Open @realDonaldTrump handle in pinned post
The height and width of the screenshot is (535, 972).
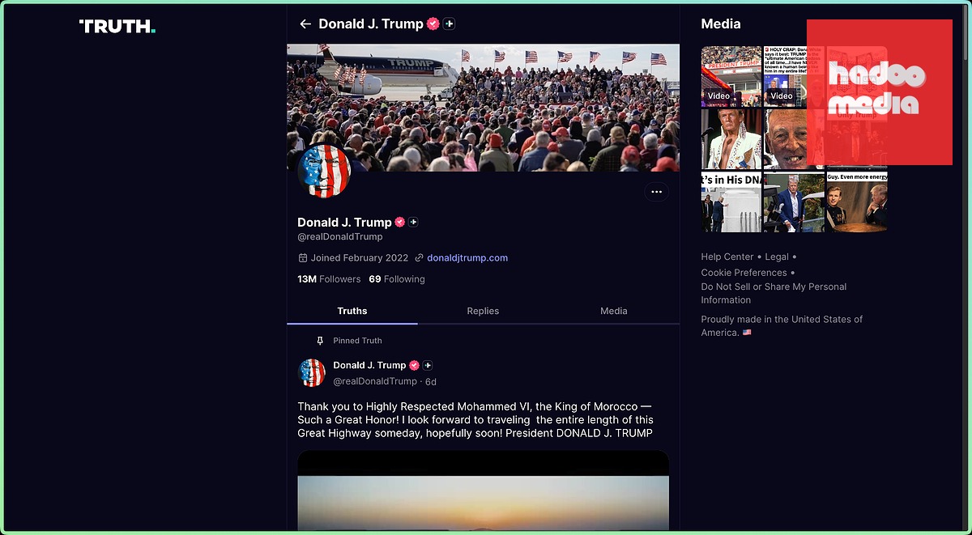coord(375,381)
